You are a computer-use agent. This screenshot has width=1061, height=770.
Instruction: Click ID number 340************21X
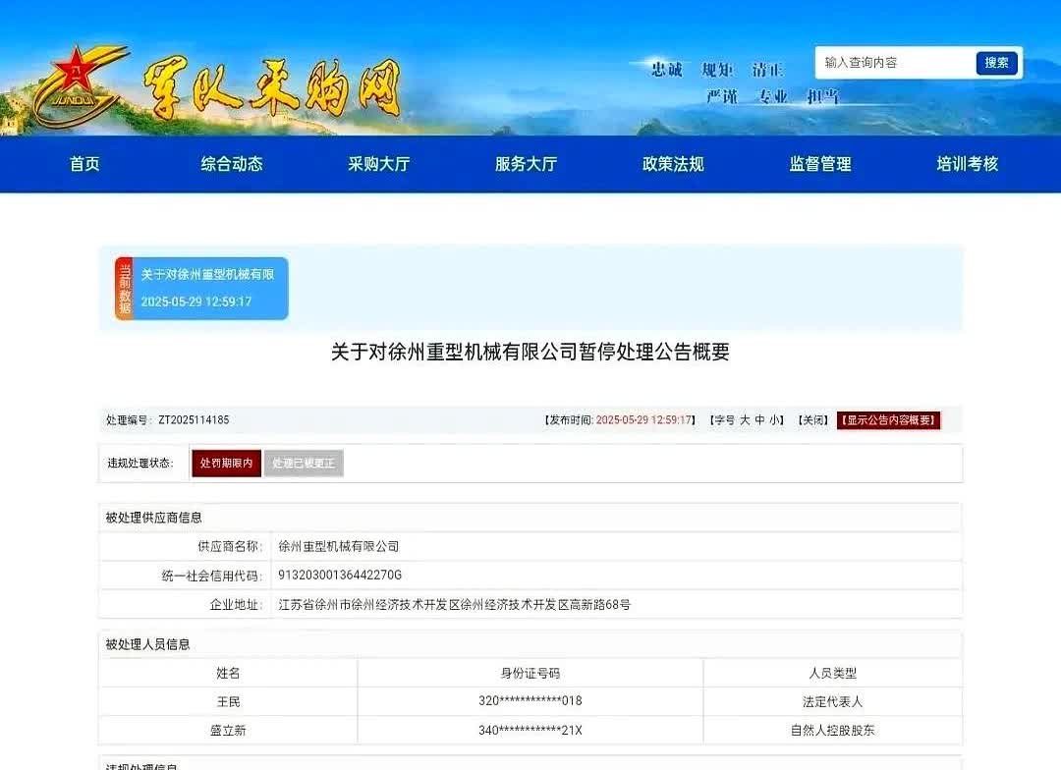pyautogui.click(x=530, y=730)
